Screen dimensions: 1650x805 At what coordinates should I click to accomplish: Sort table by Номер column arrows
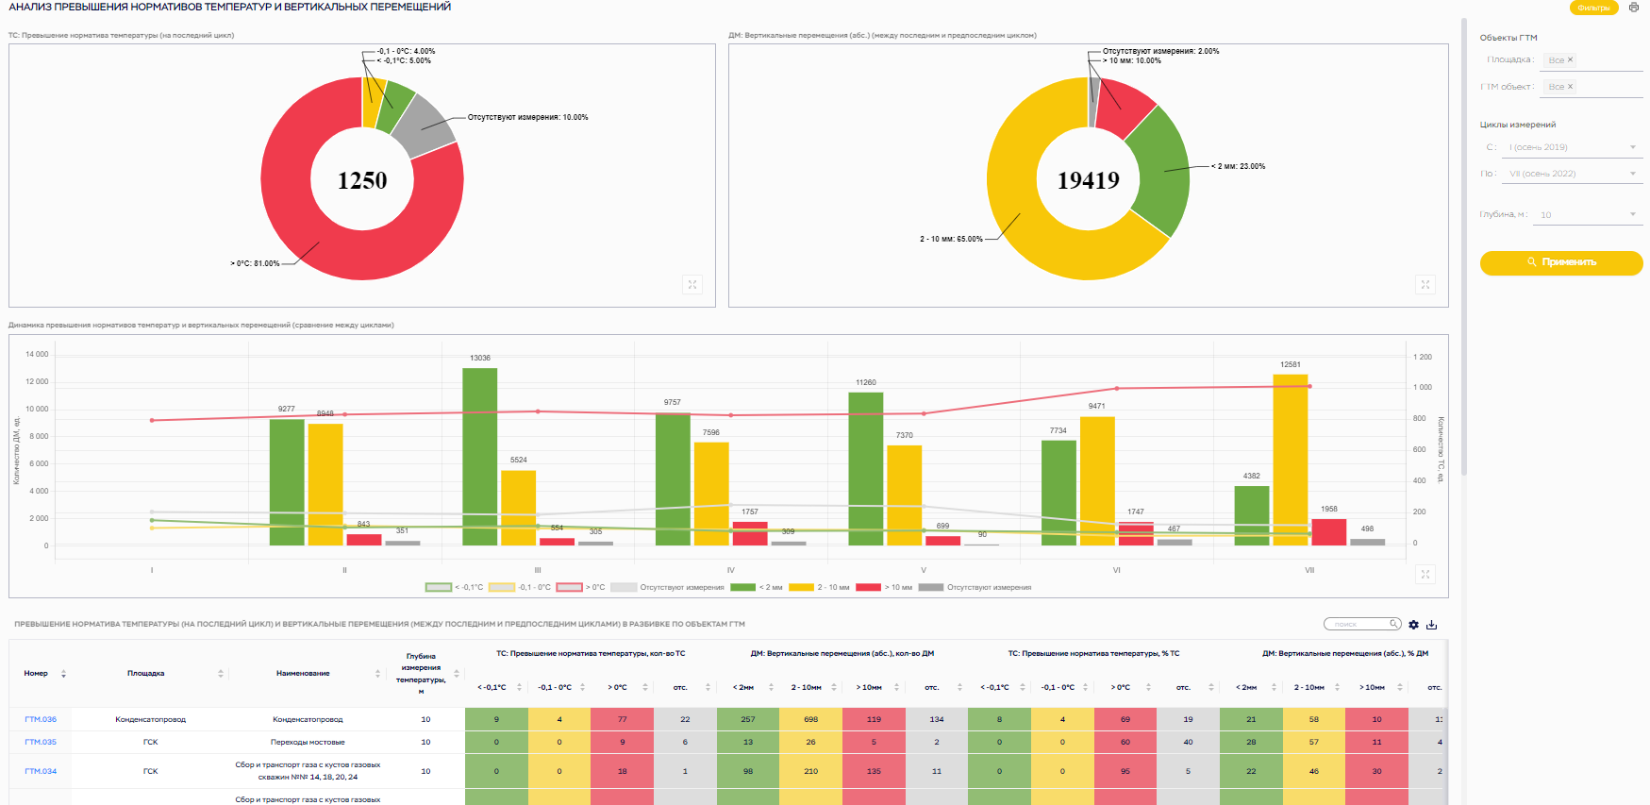coord(63,674)
